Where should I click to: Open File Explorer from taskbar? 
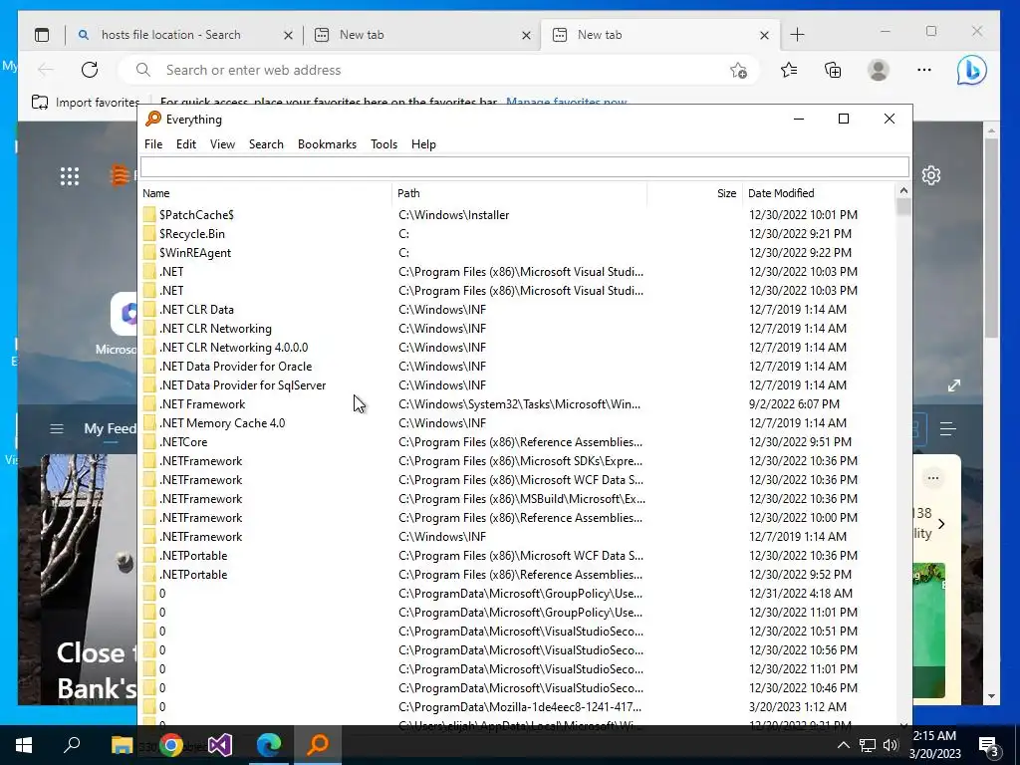[x=122, y=745]
